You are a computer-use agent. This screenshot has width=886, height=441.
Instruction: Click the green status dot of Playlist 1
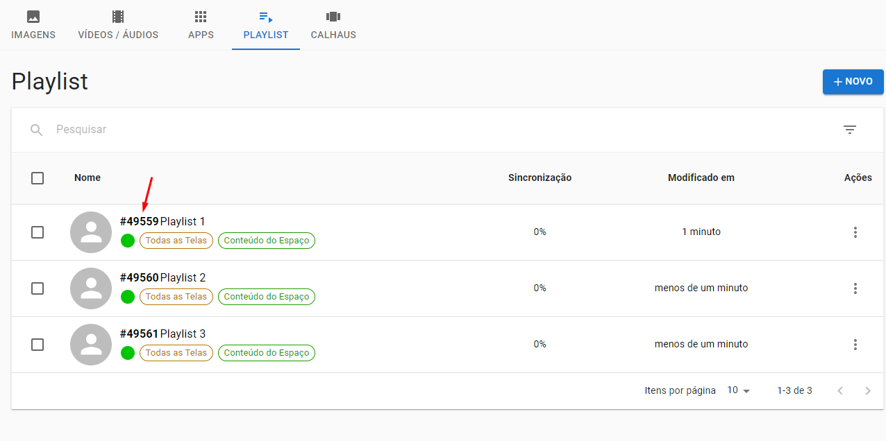(128, 241)
